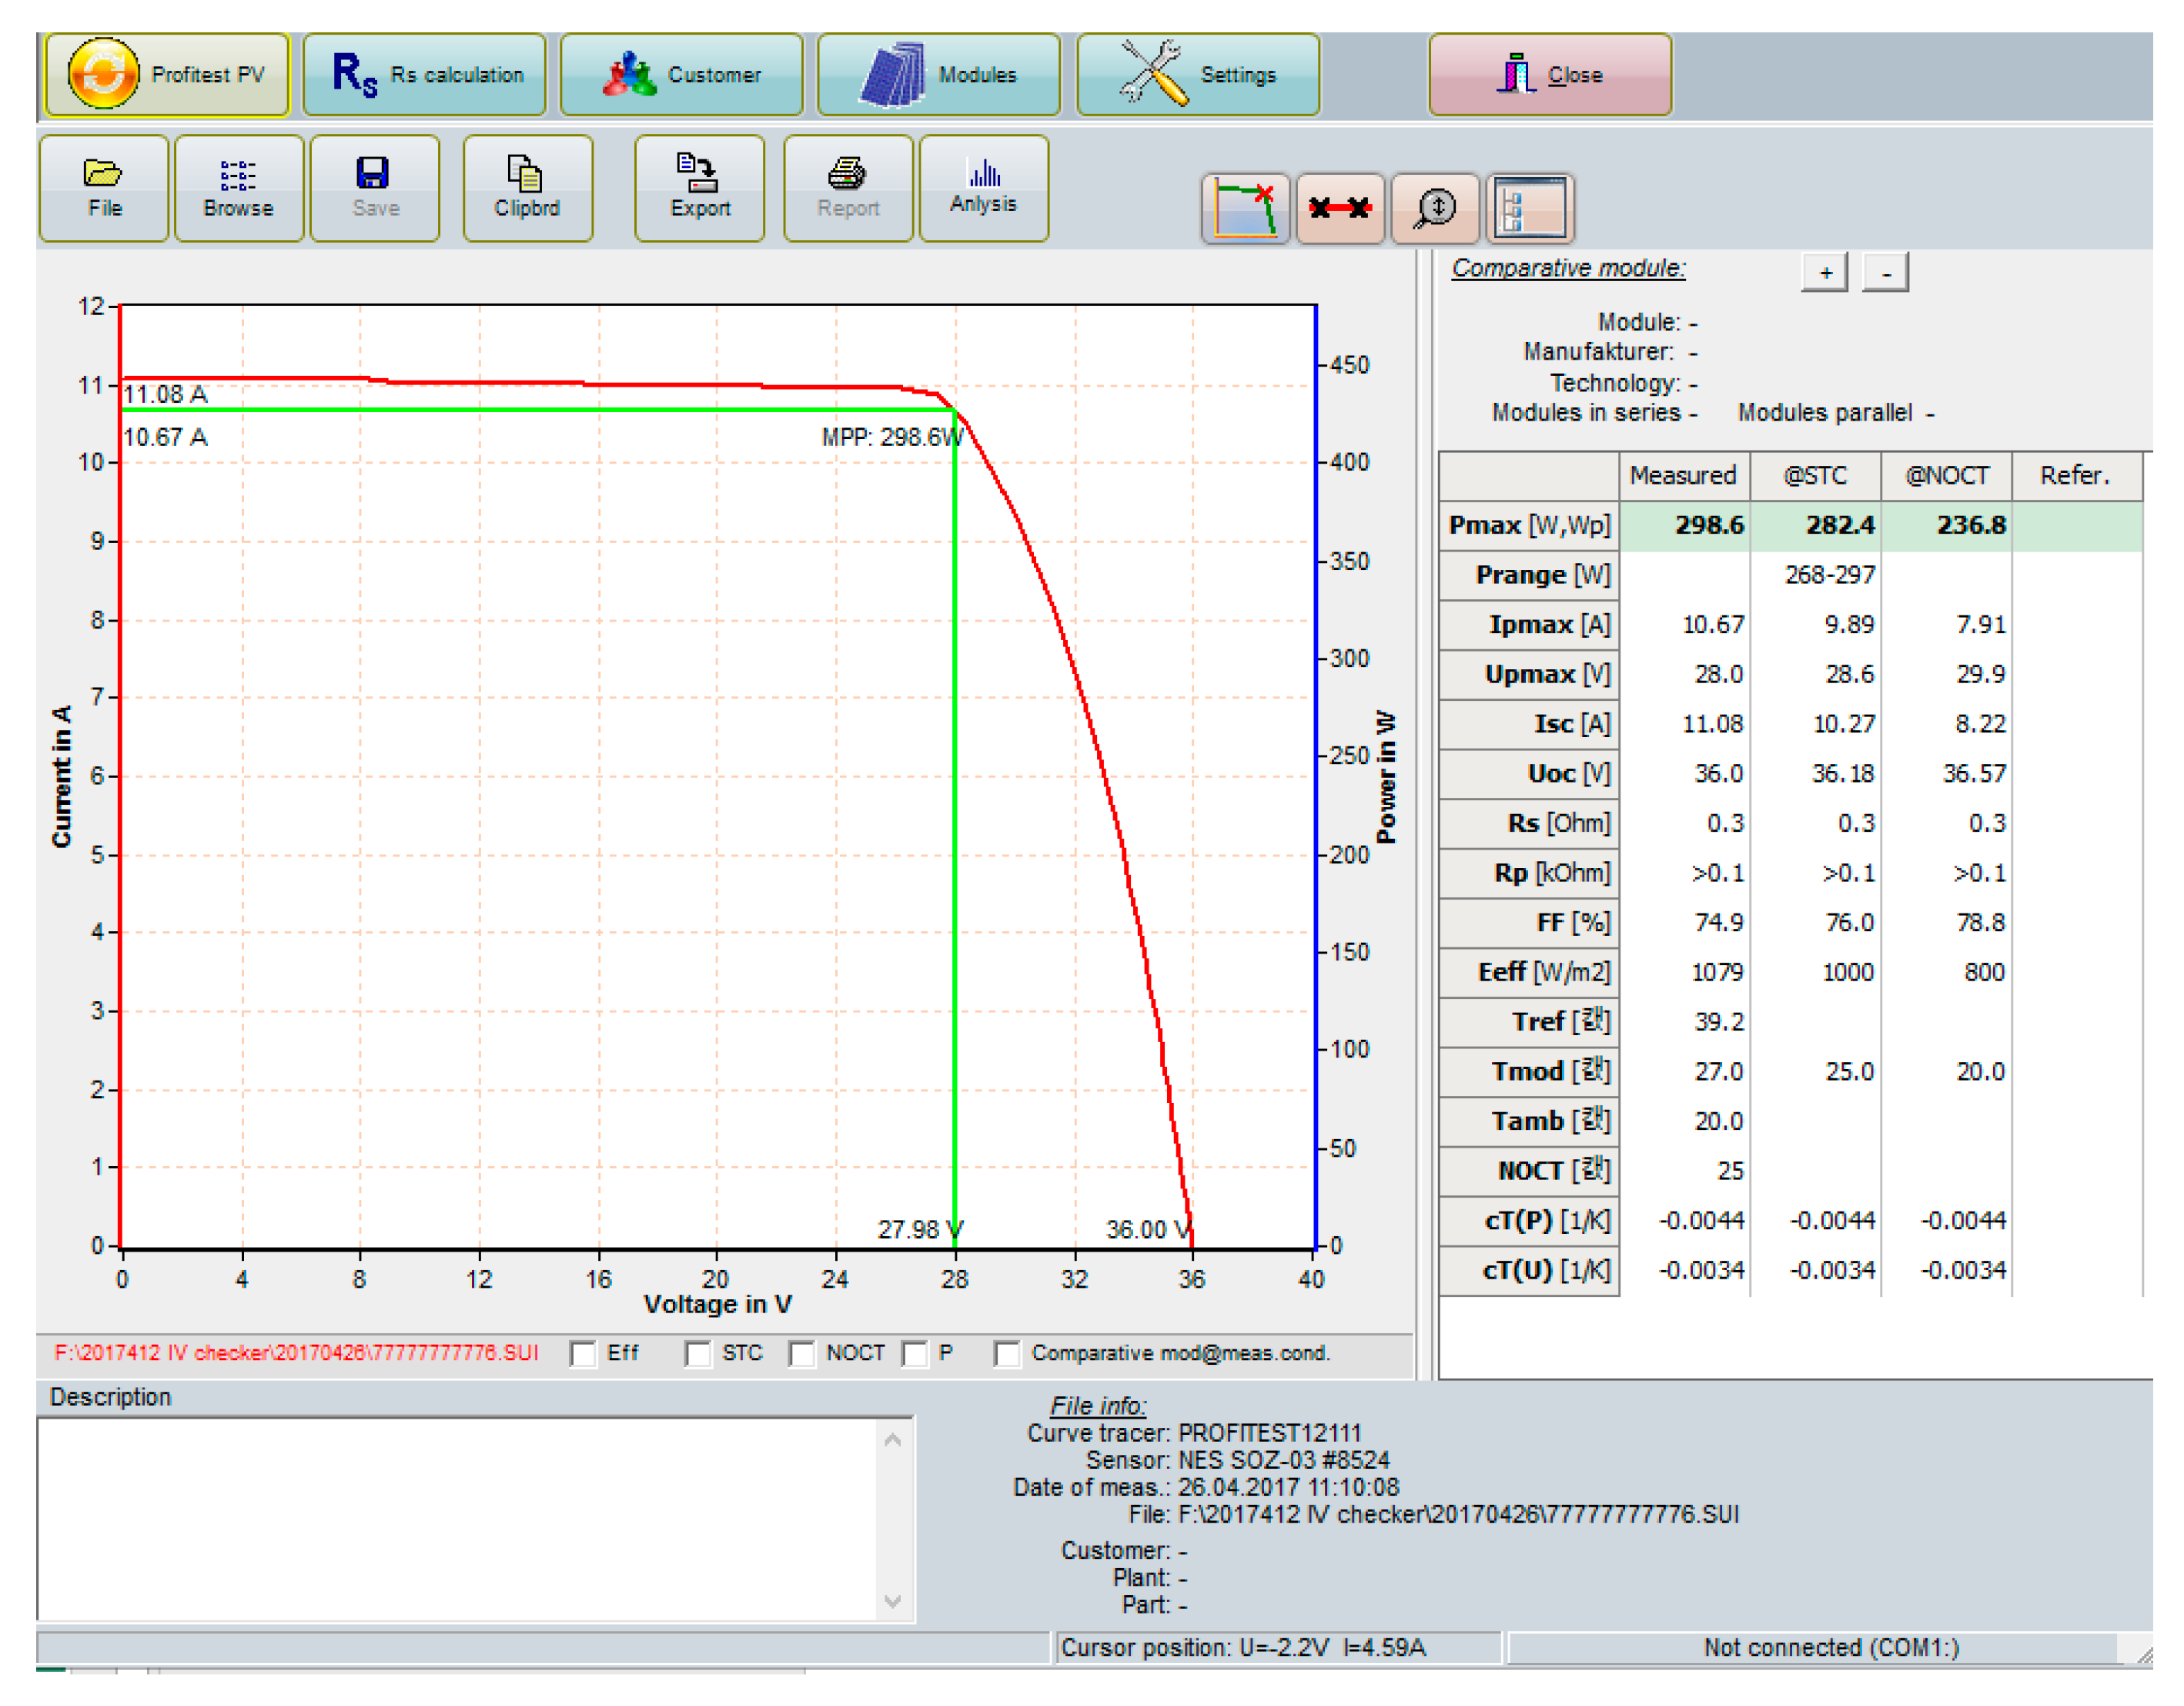Image resolution: width=2184 pixels, height=1706 pixels.
Task: Click the Browse toolbar icon
Action: tap(239, 188)
